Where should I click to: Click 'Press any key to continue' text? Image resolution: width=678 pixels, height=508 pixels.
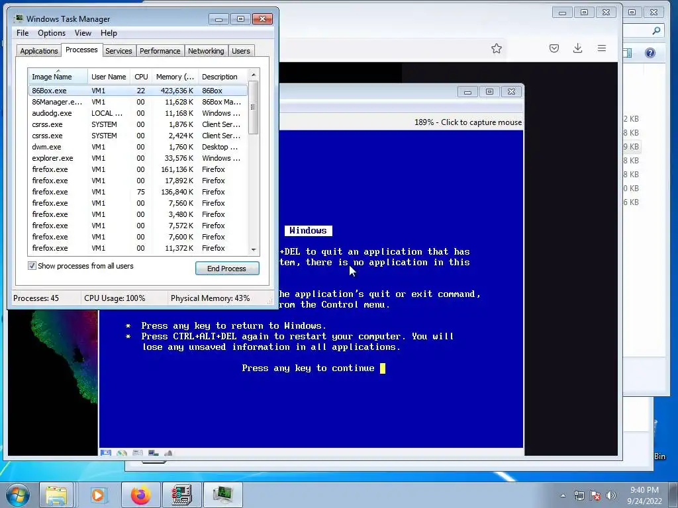pos(308,368)
